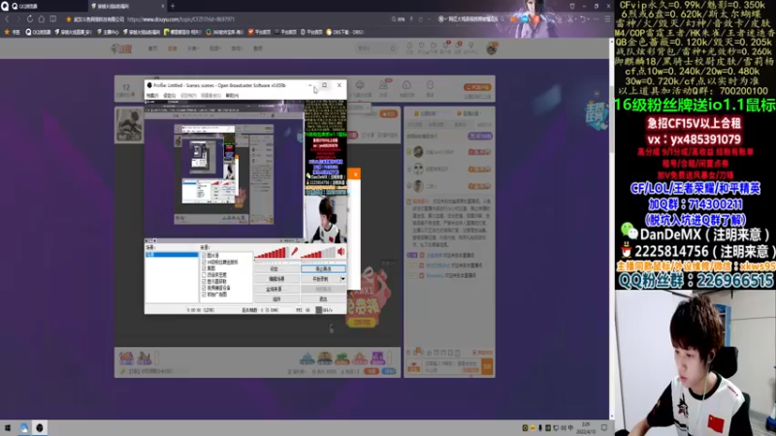
Task: Click the Douyu logo on the page
Action: pos(121,48)
